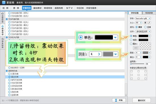Select the 消失特效 sidebar tab
Viewport: 156px width, 104px height.
tap(3, 43)
